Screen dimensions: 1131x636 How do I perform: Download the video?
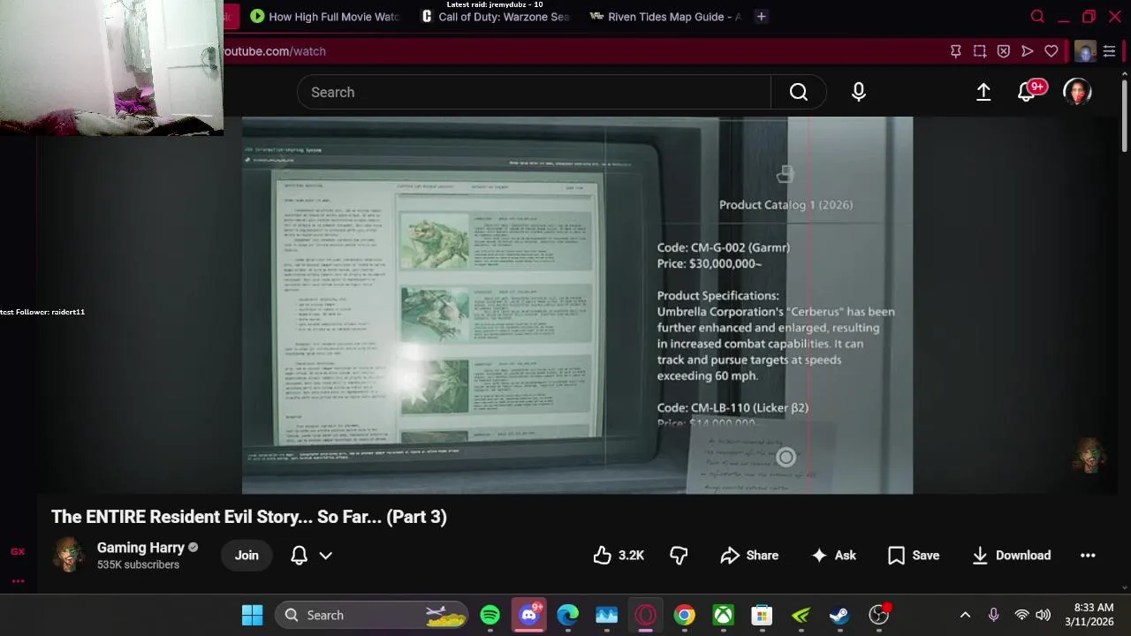pos(1011,555)
